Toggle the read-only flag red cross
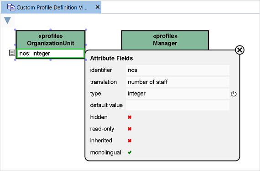The width and height of the screenshot is (260, 171). click(130, 129)
